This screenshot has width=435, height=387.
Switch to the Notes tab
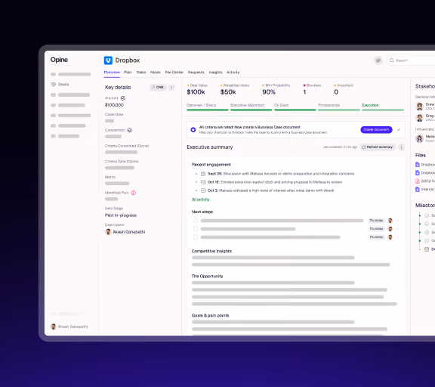click(x=156, y=72)
